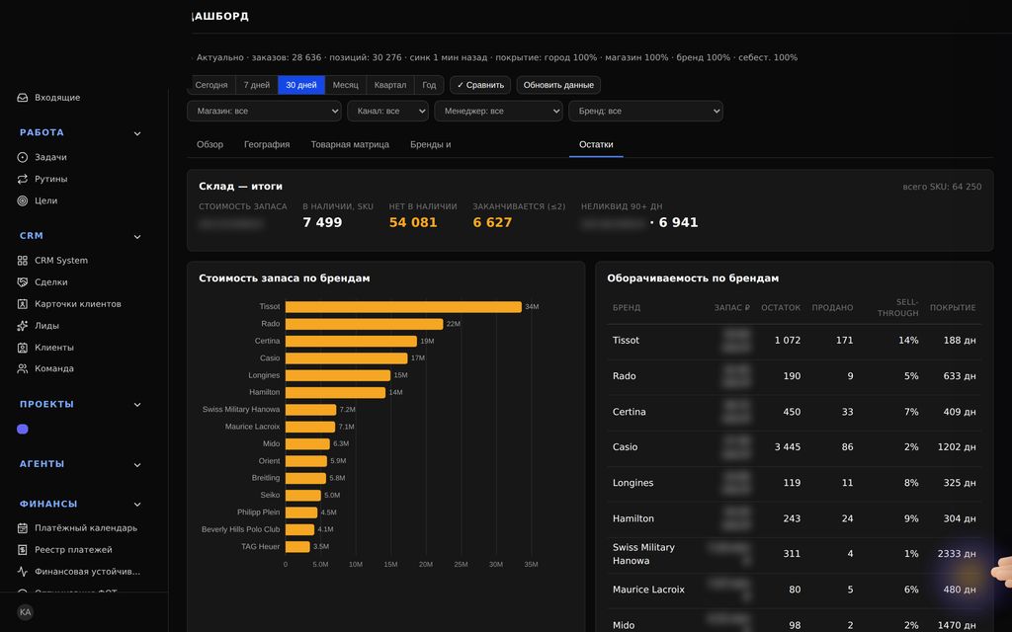1012x632 pixels.
Task: Click the Tissot bar in the chart
Action: click(x=403, y=307)
